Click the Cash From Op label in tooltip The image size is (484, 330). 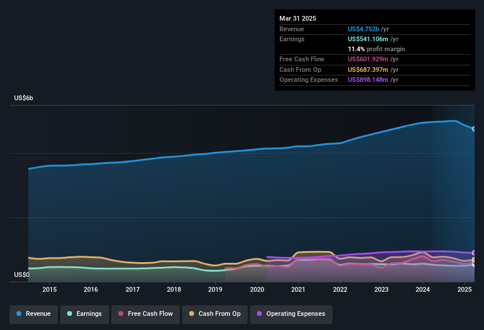300,70
